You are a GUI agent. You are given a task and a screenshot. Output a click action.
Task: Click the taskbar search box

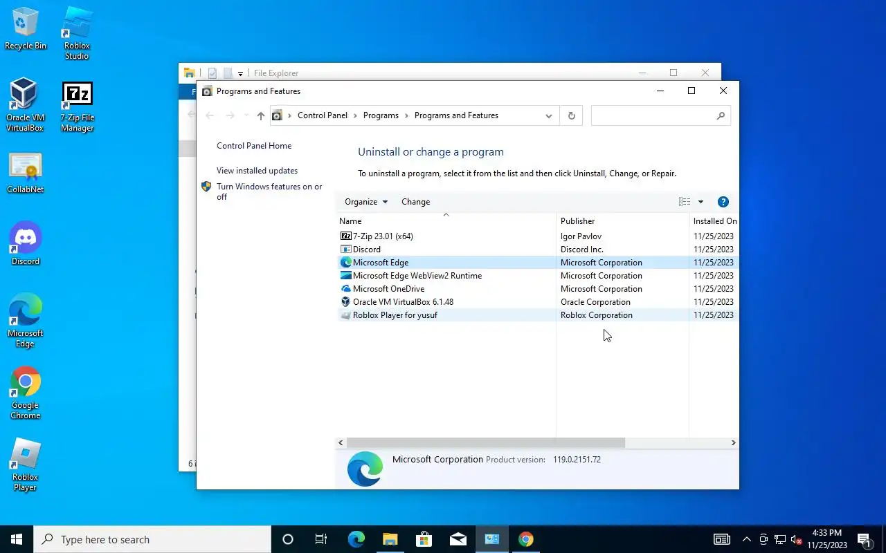point(152,539)
